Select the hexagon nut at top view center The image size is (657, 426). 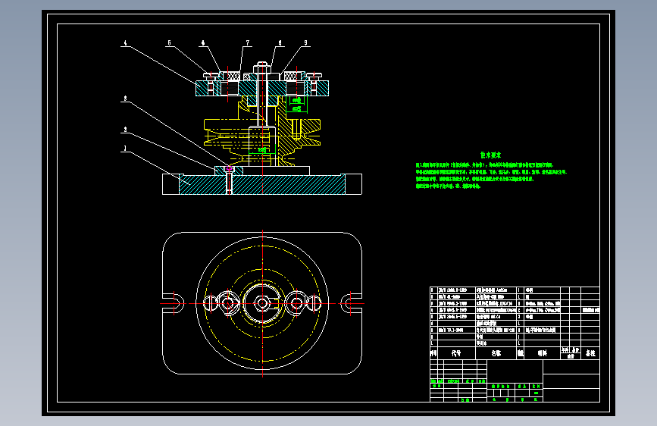(263, 303)
